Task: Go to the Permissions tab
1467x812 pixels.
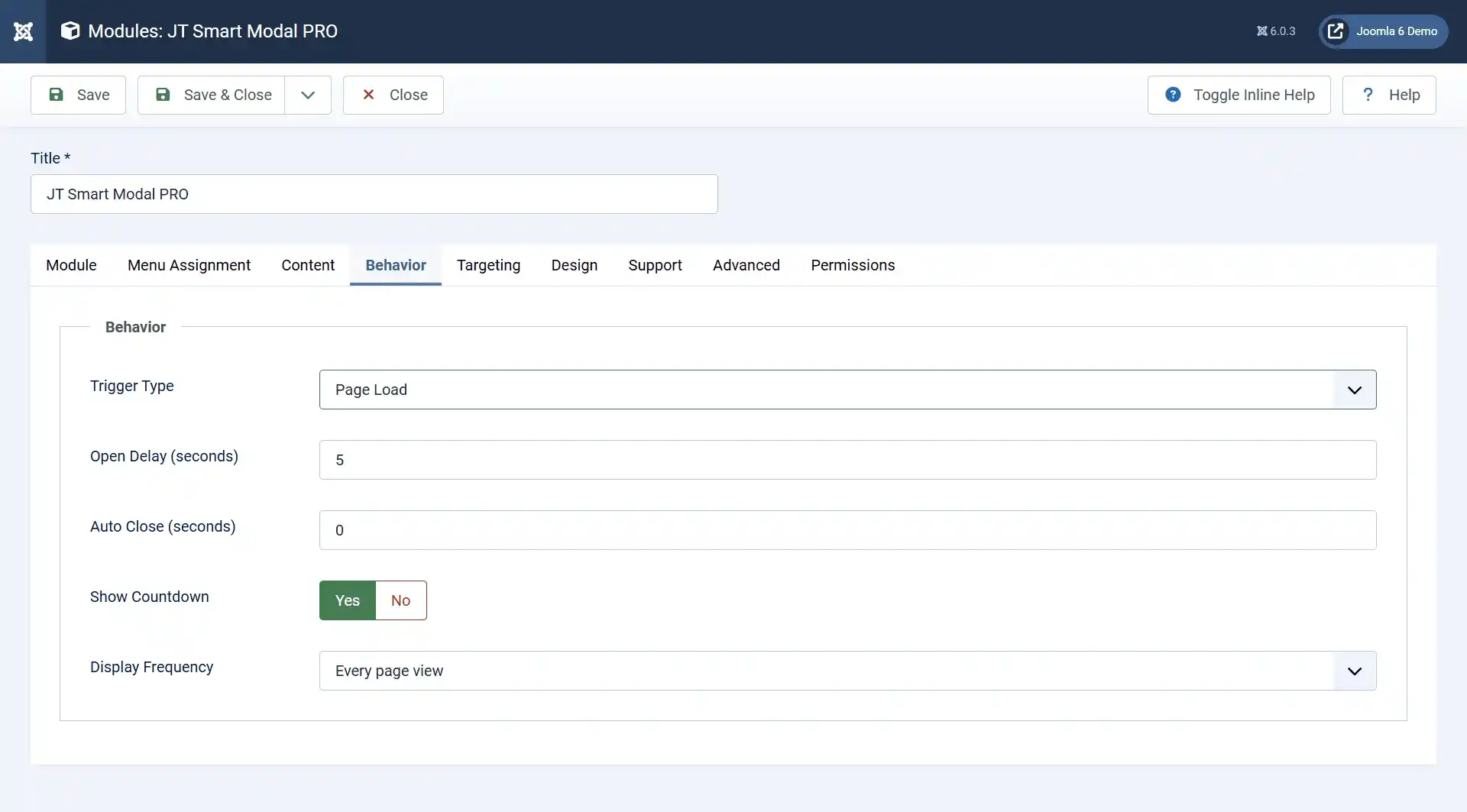Action: tap(853, 265)
